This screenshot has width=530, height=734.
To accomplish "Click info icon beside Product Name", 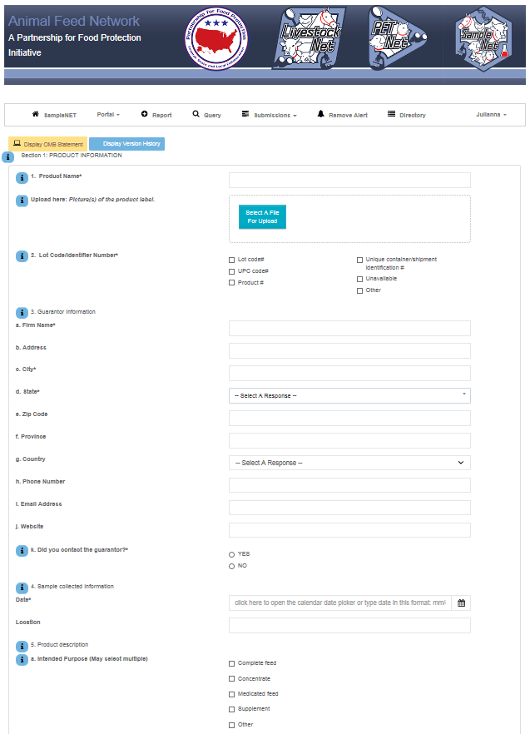I will [x=22, y=177].
